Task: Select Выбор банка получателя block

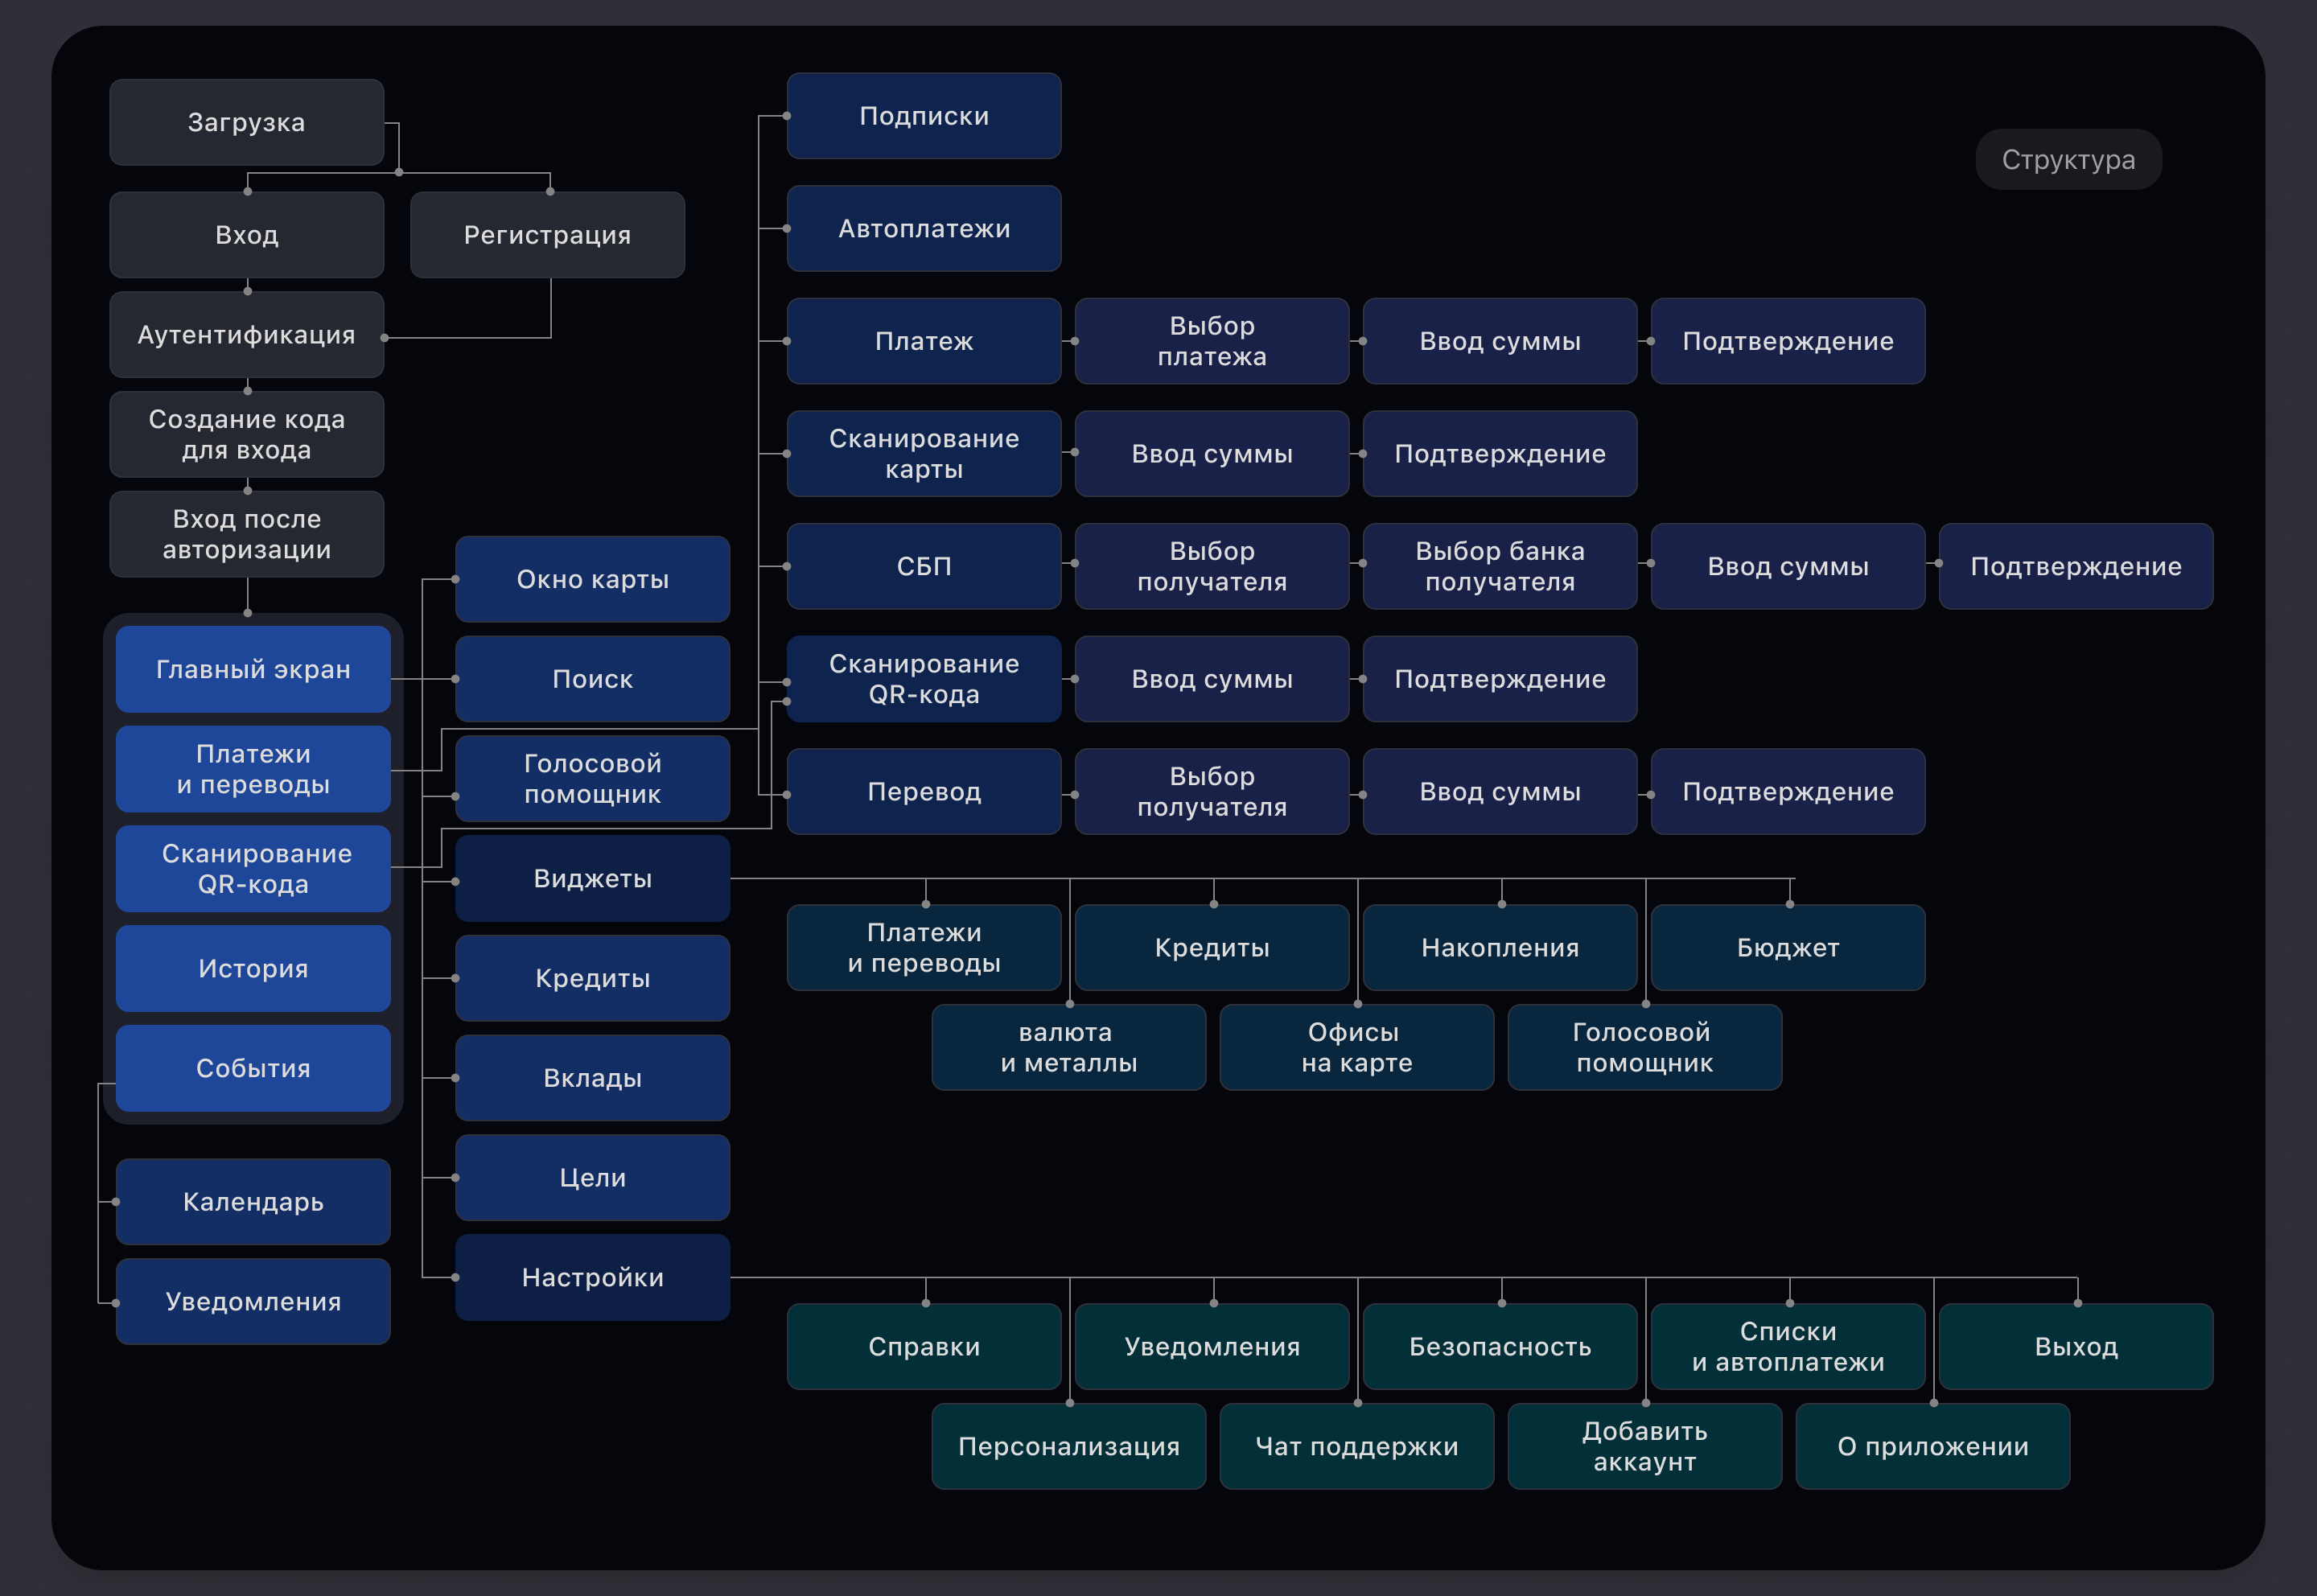Action: coord(1499,566)
